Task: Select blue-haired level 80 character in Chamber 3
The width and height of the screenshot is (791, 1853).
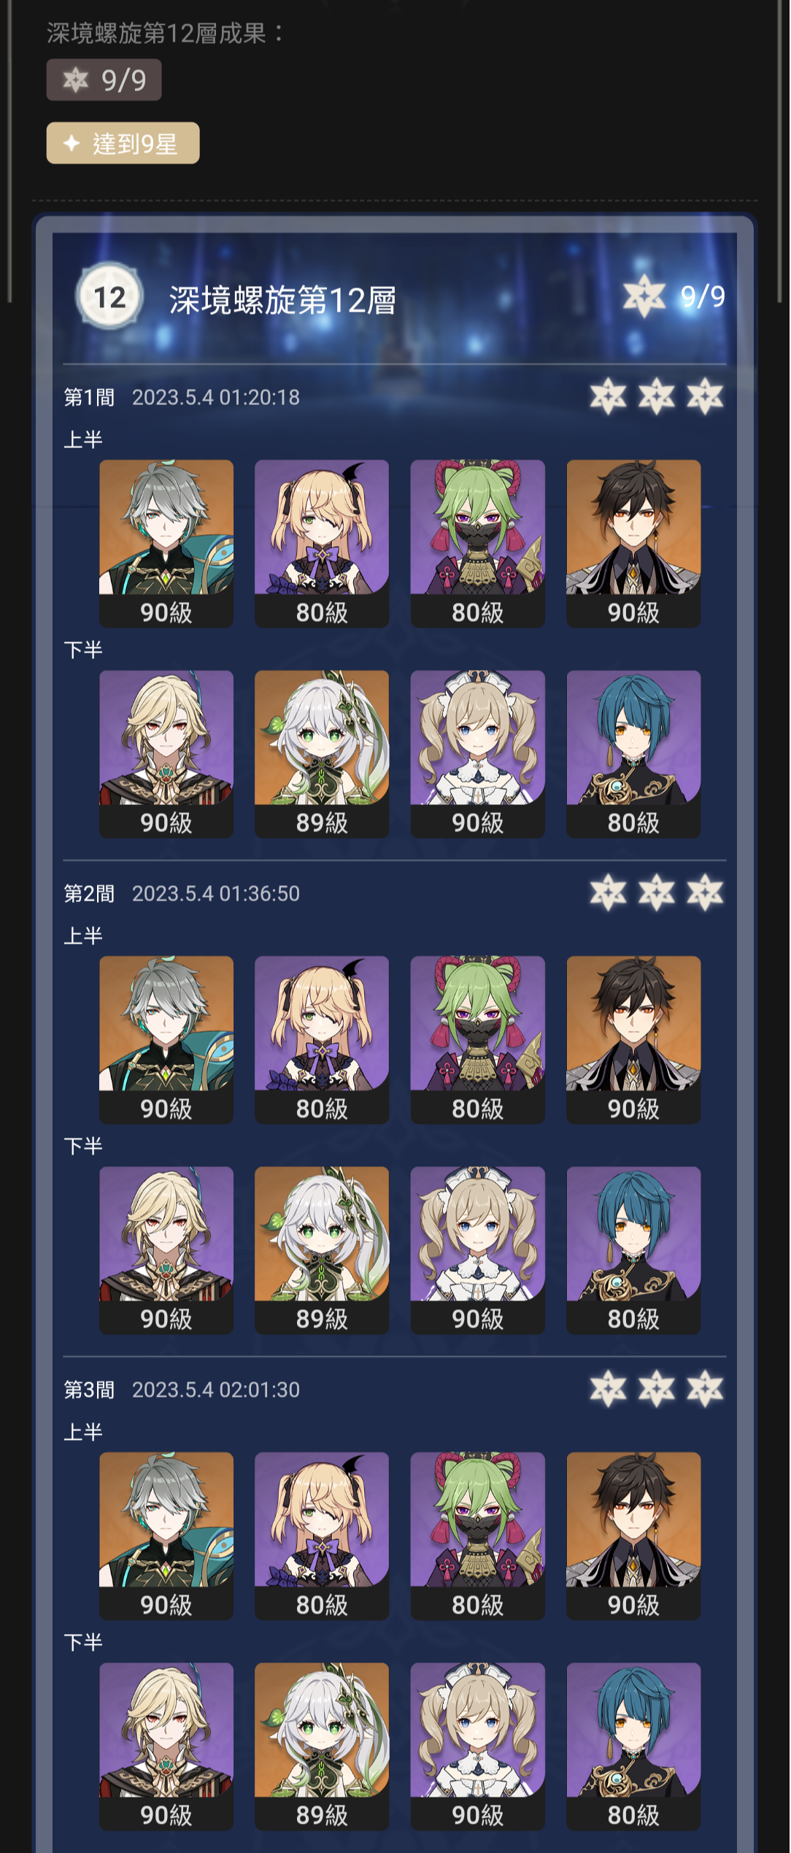Action: pos(633,1746)
